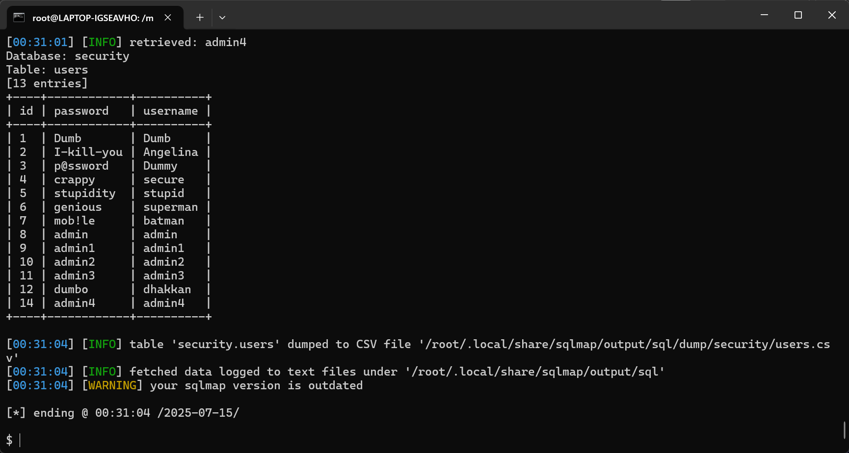Maximize the terminal window

click(798, 15)
